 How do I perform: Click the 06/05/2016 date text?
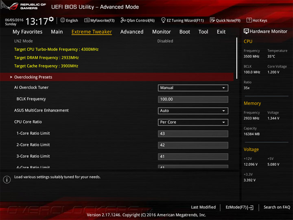pyautogui.click(x=14, y=20)
